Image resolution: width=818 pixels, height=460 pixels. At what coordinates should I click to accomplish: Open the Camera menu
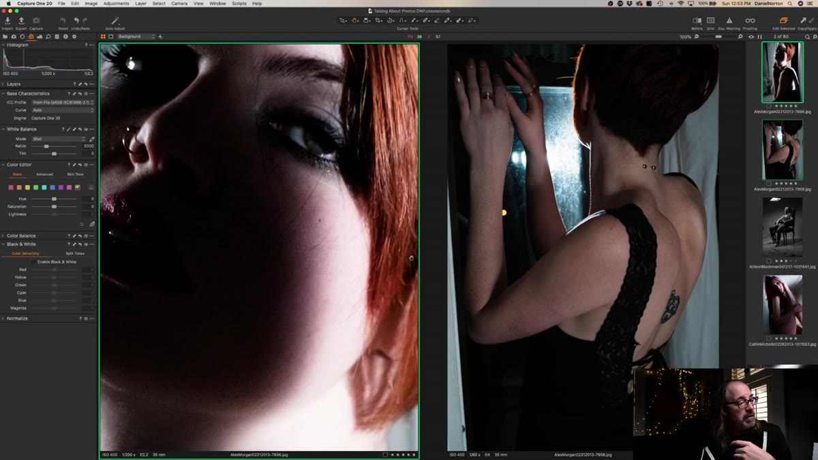tap(179, 3)
